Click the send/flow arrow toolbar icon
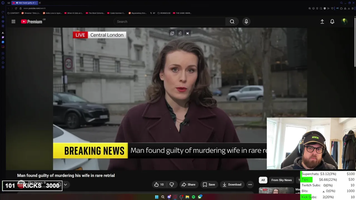356x200 pixels. click(x=328, y=8)
